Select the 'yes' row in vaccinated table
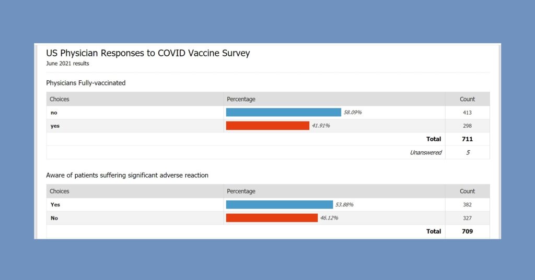Viewport: 535px width, 280px height. point(55,126)
